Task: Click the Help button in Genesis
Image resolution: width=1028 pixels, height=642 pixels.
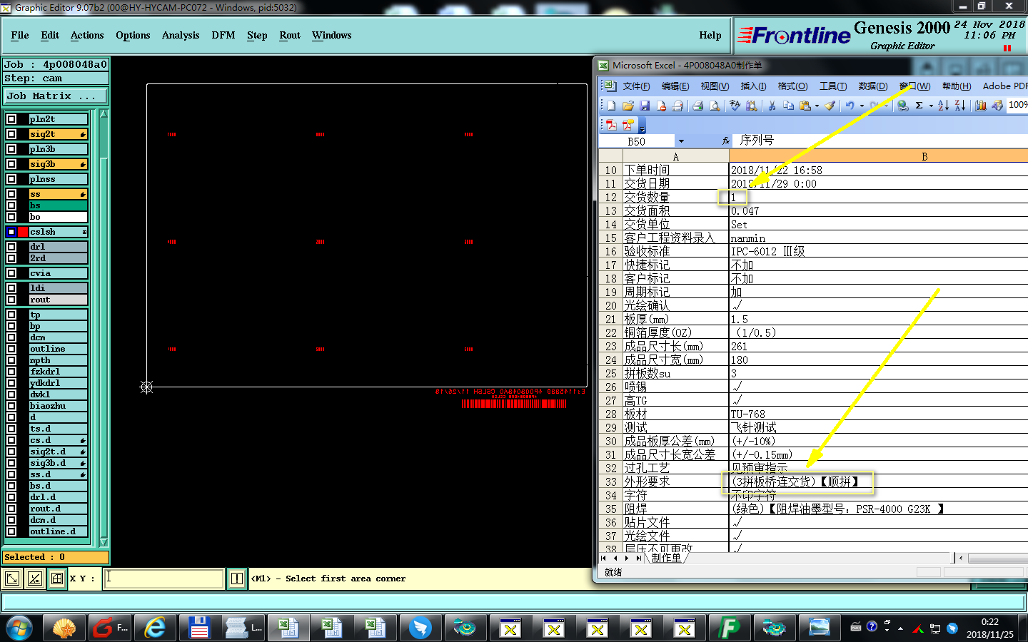Action: [710, 35]
